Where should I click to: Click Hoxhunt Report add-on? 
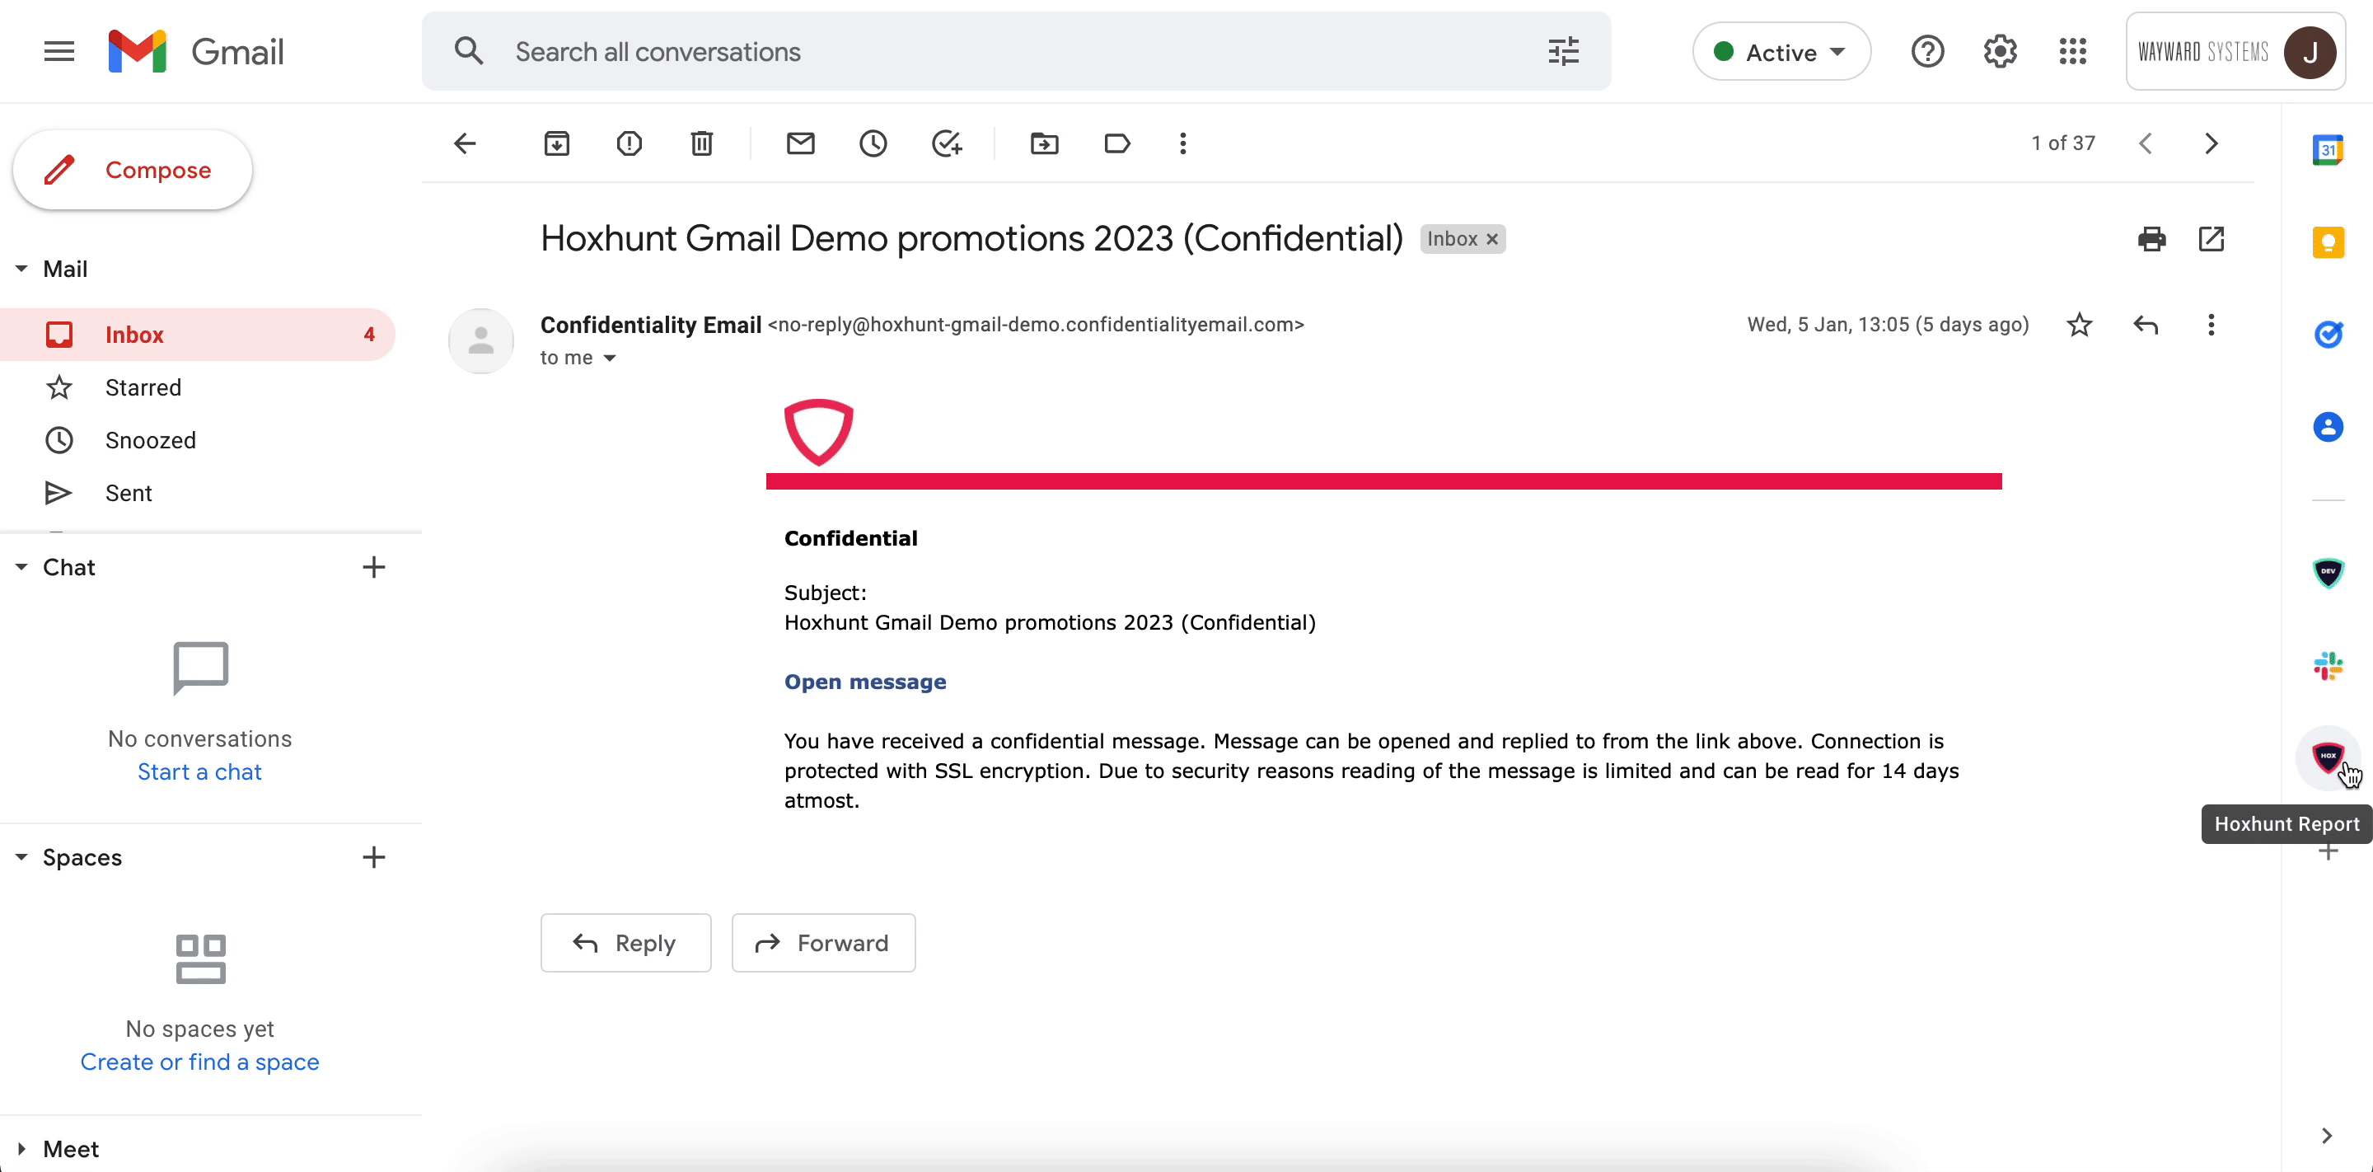point(2328,757)
